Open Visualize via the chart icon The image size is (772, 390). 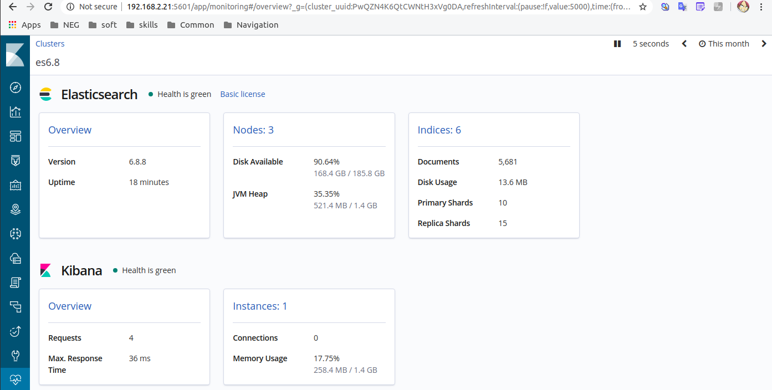tap(16, 112)
